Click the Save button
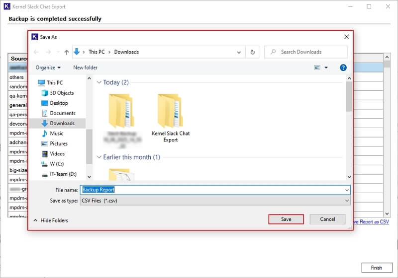This screenshot has width=398, height=278. 286,219
